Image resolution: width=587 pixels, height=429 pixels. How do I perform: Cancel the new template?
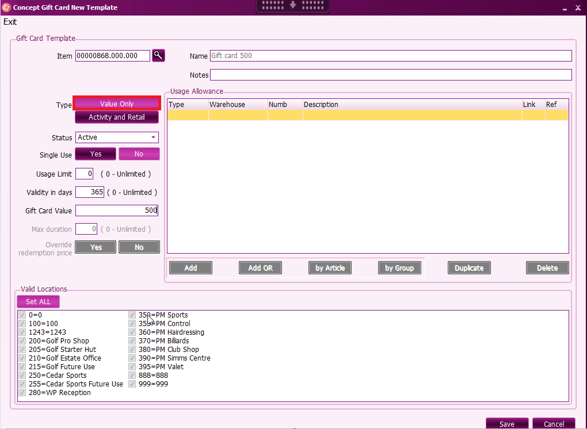[x=554, y=423]
